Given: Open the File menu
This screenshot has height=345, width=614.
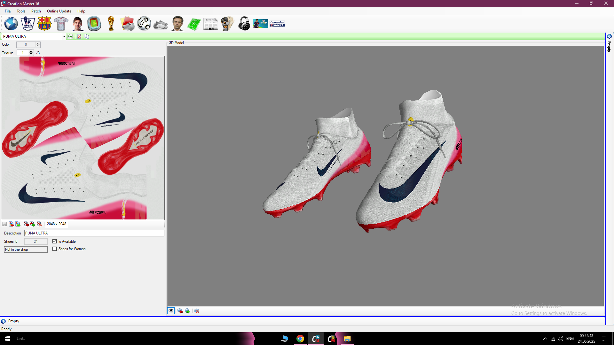Looking at the screenshot, I should point(8,11).
